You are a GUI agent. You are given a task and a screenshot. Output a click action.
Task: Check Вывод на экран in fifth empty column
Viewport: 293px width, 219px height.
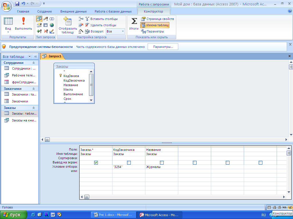(x=227, y=163)
